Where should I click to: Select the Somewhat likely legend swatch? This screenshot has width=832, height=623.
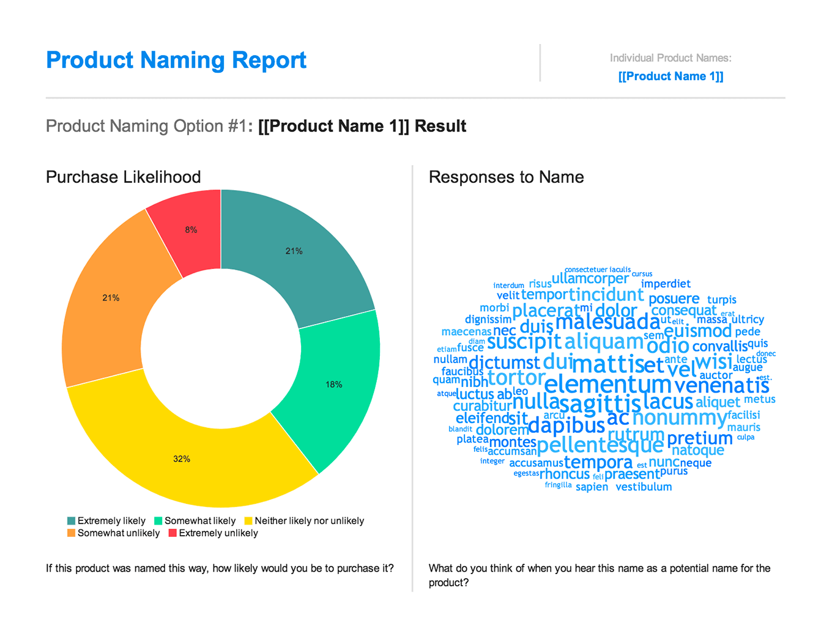pyautogui.click(x=159, y=520)
